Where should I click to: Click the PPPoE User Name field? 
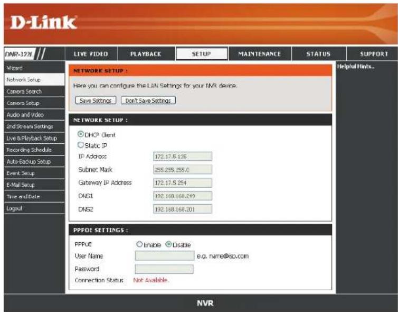coord(165,256)
